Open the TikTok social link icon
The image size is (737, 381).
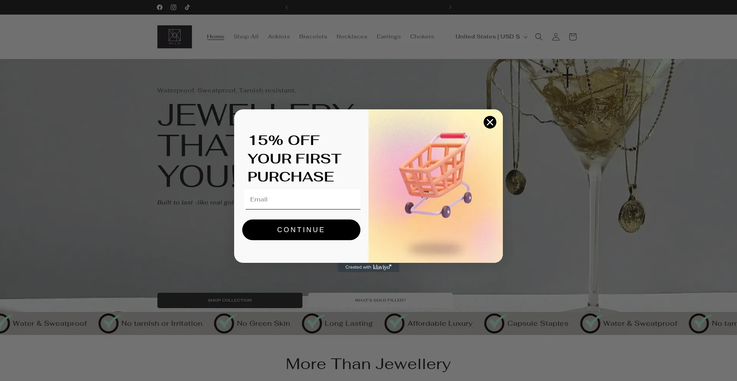pyautogui.click(x=187, y=7)
